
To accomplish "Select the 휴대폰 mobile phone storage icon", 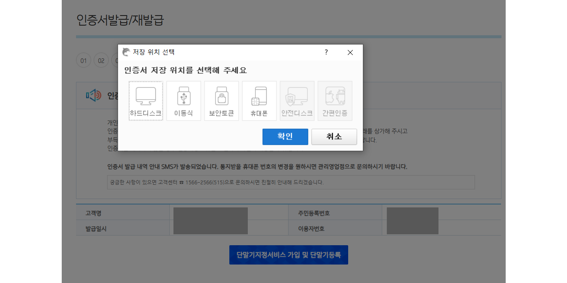I will coord(259,100).
